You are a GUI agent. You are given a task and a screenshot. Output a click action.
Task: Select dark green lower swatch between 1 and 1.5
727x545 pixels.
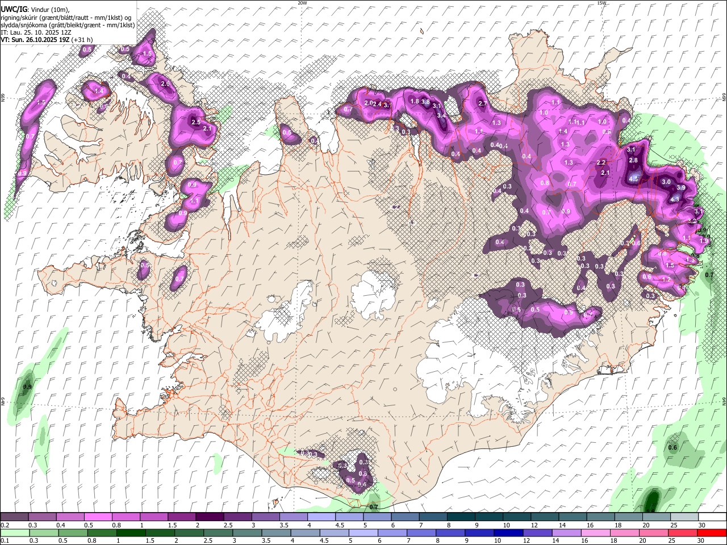click(131, 533)
